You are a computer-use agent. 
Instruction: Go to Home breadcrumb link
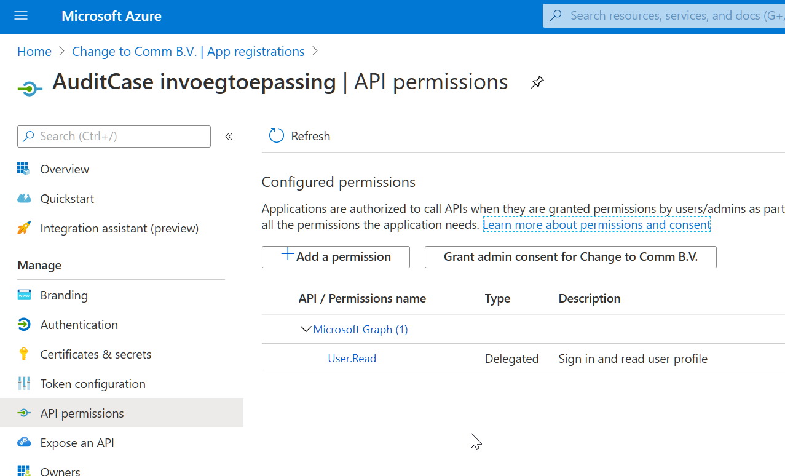(x=34, y=52)
